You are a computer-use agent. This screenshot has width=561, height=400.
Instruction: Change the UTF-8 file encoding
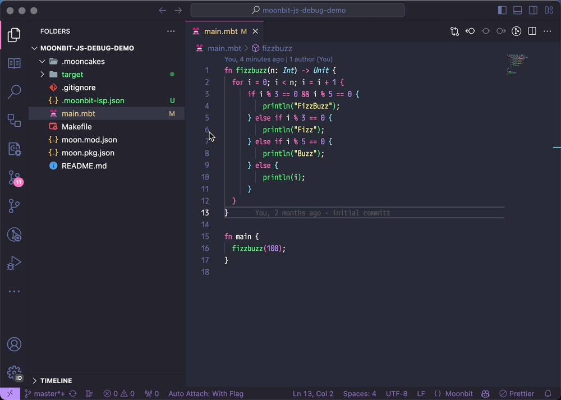click(x=397, y=394)
